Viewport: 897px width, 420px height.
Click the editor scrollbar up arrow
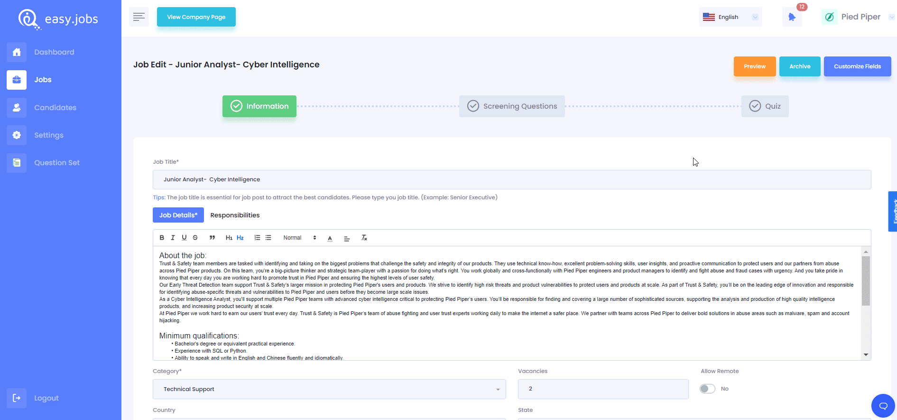click(x=866, y=252)
